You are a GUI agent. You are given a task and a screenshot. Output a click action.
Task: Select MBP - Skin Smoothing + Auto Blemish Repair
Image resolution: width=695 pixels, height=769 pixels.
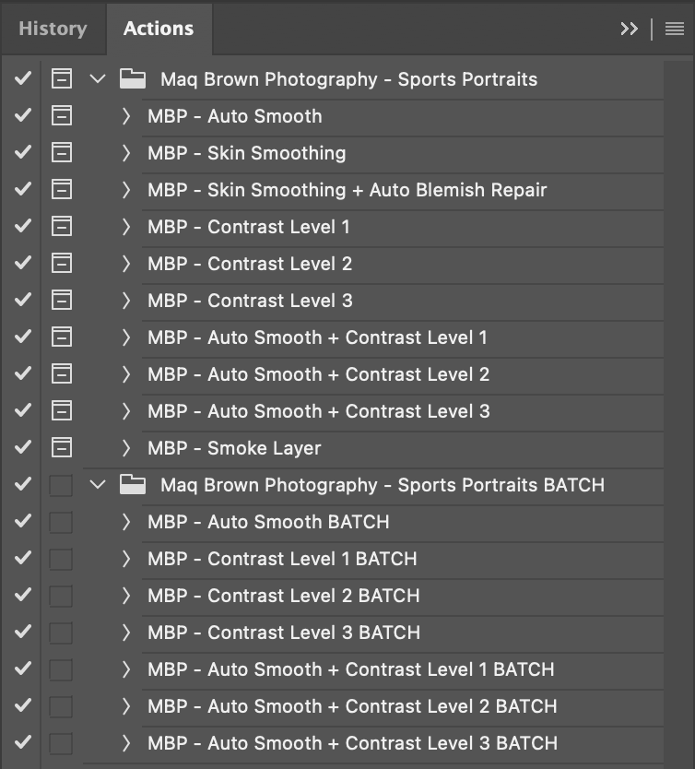(x=347, y=190)
